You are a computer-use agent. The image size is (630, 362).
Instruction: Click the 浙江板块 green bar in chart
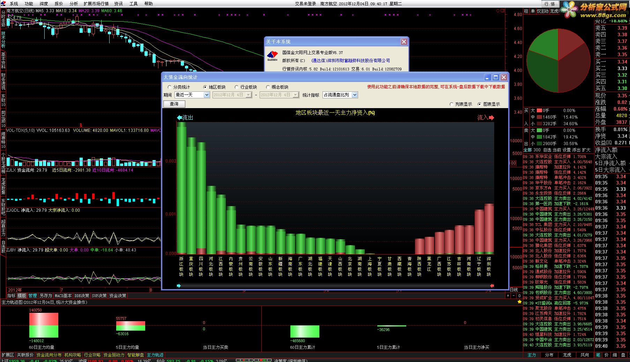click(x=181, y=188)
